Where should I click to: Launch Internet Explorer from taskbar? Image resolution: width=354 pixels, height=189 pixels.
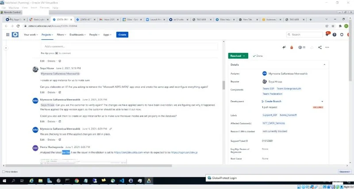31,181
